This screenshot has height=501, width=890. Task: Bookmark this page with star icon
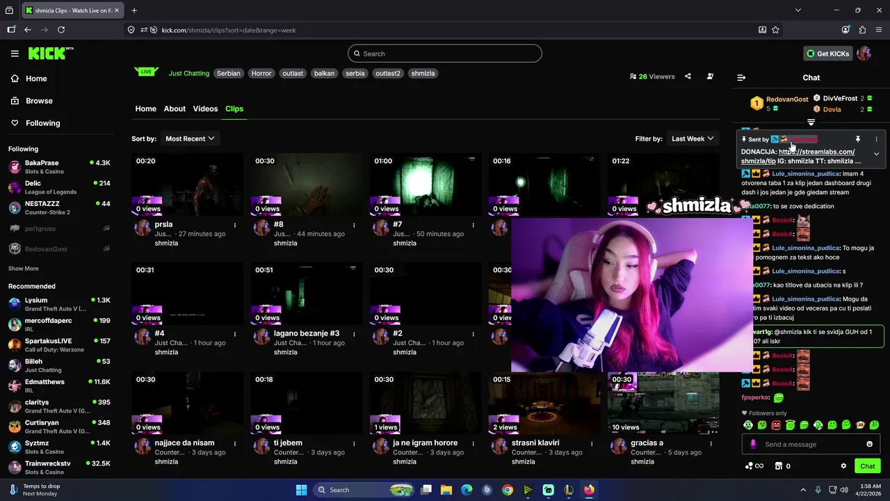(x=775, y=30)
